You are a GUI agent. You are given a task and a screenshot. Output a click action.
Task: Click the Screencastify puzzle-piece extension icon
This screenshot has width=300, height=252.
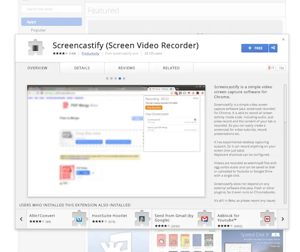(x=36, y=47)
